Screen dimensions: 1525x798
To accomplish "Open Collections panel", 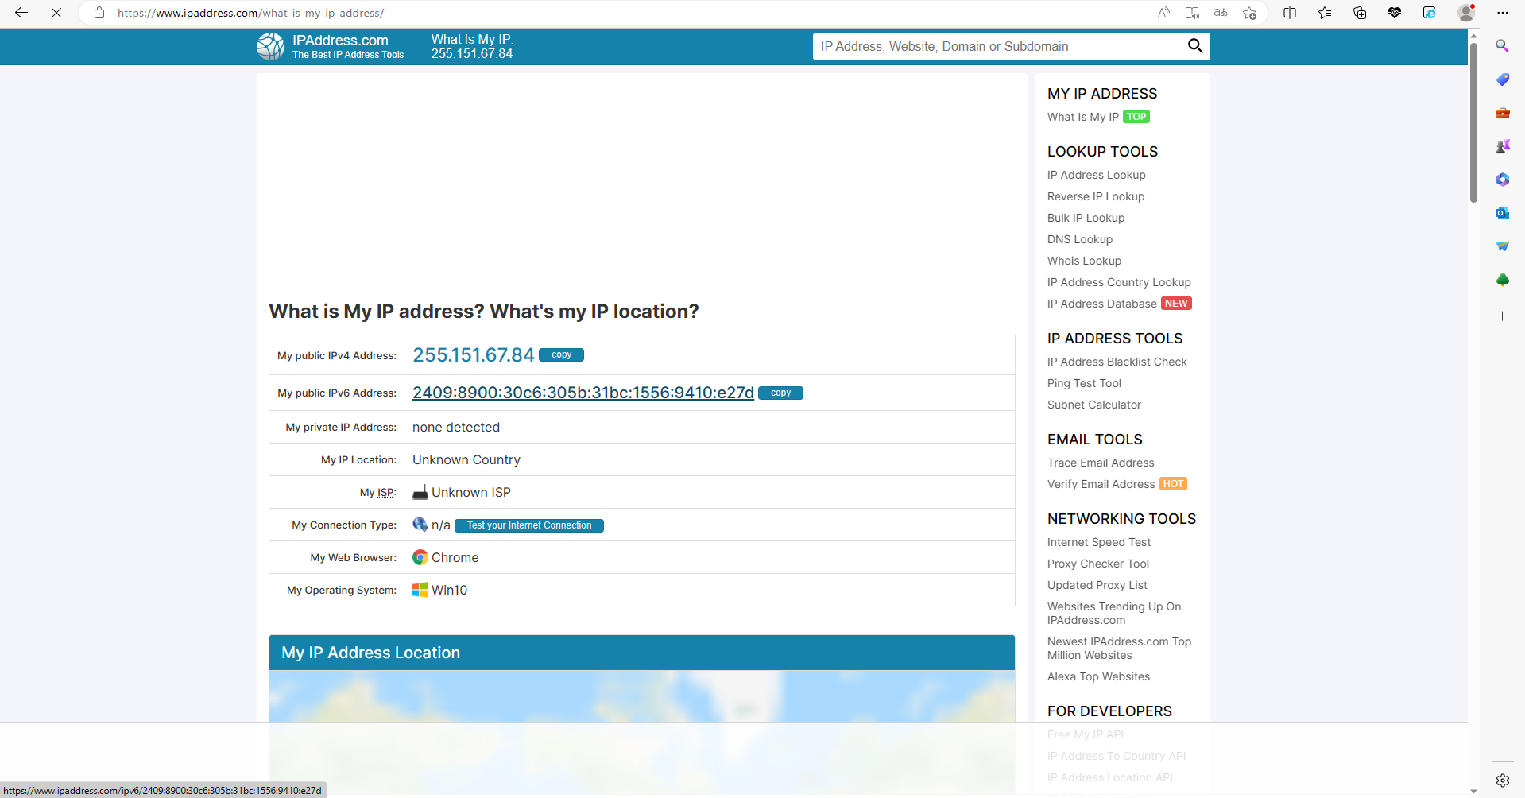I will tap(1360, 13).
